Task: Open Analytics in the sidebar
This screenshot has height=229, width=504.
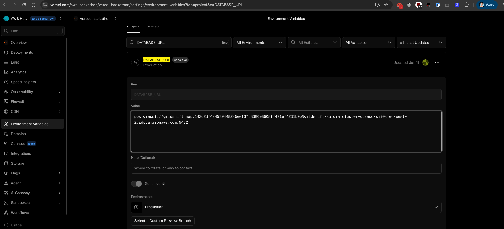Action: pyautogui.click(x=33, y=72)
